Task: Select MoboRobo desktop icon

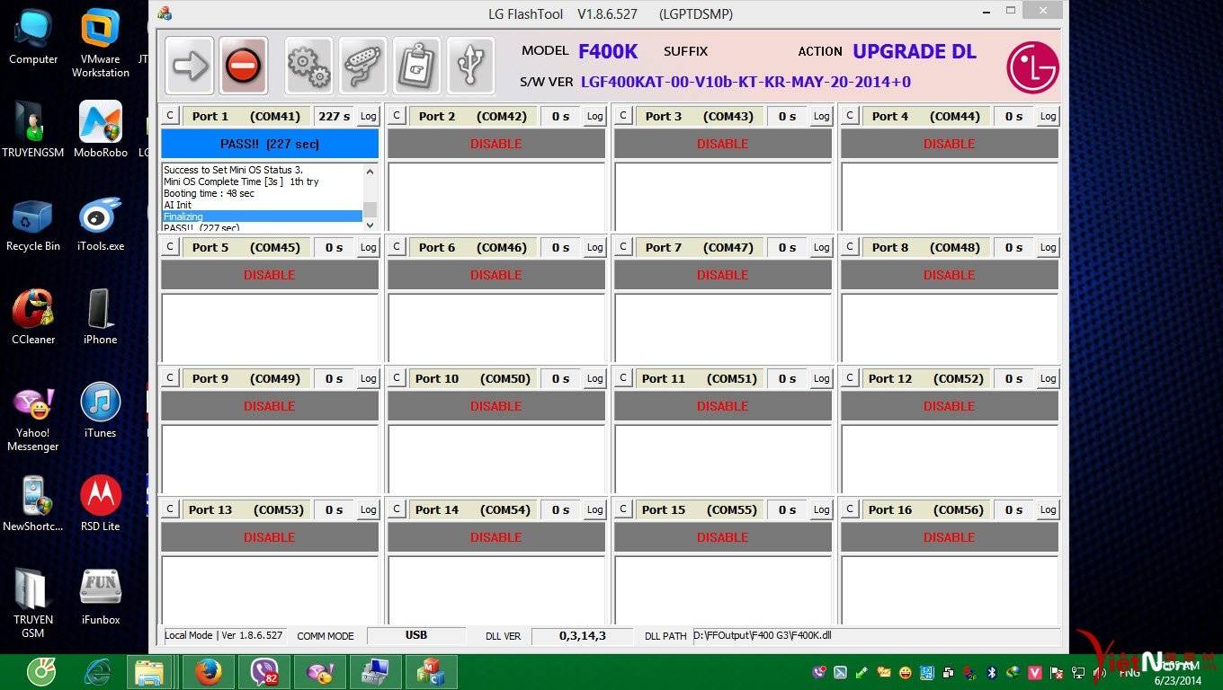Action: click(101, 130)
